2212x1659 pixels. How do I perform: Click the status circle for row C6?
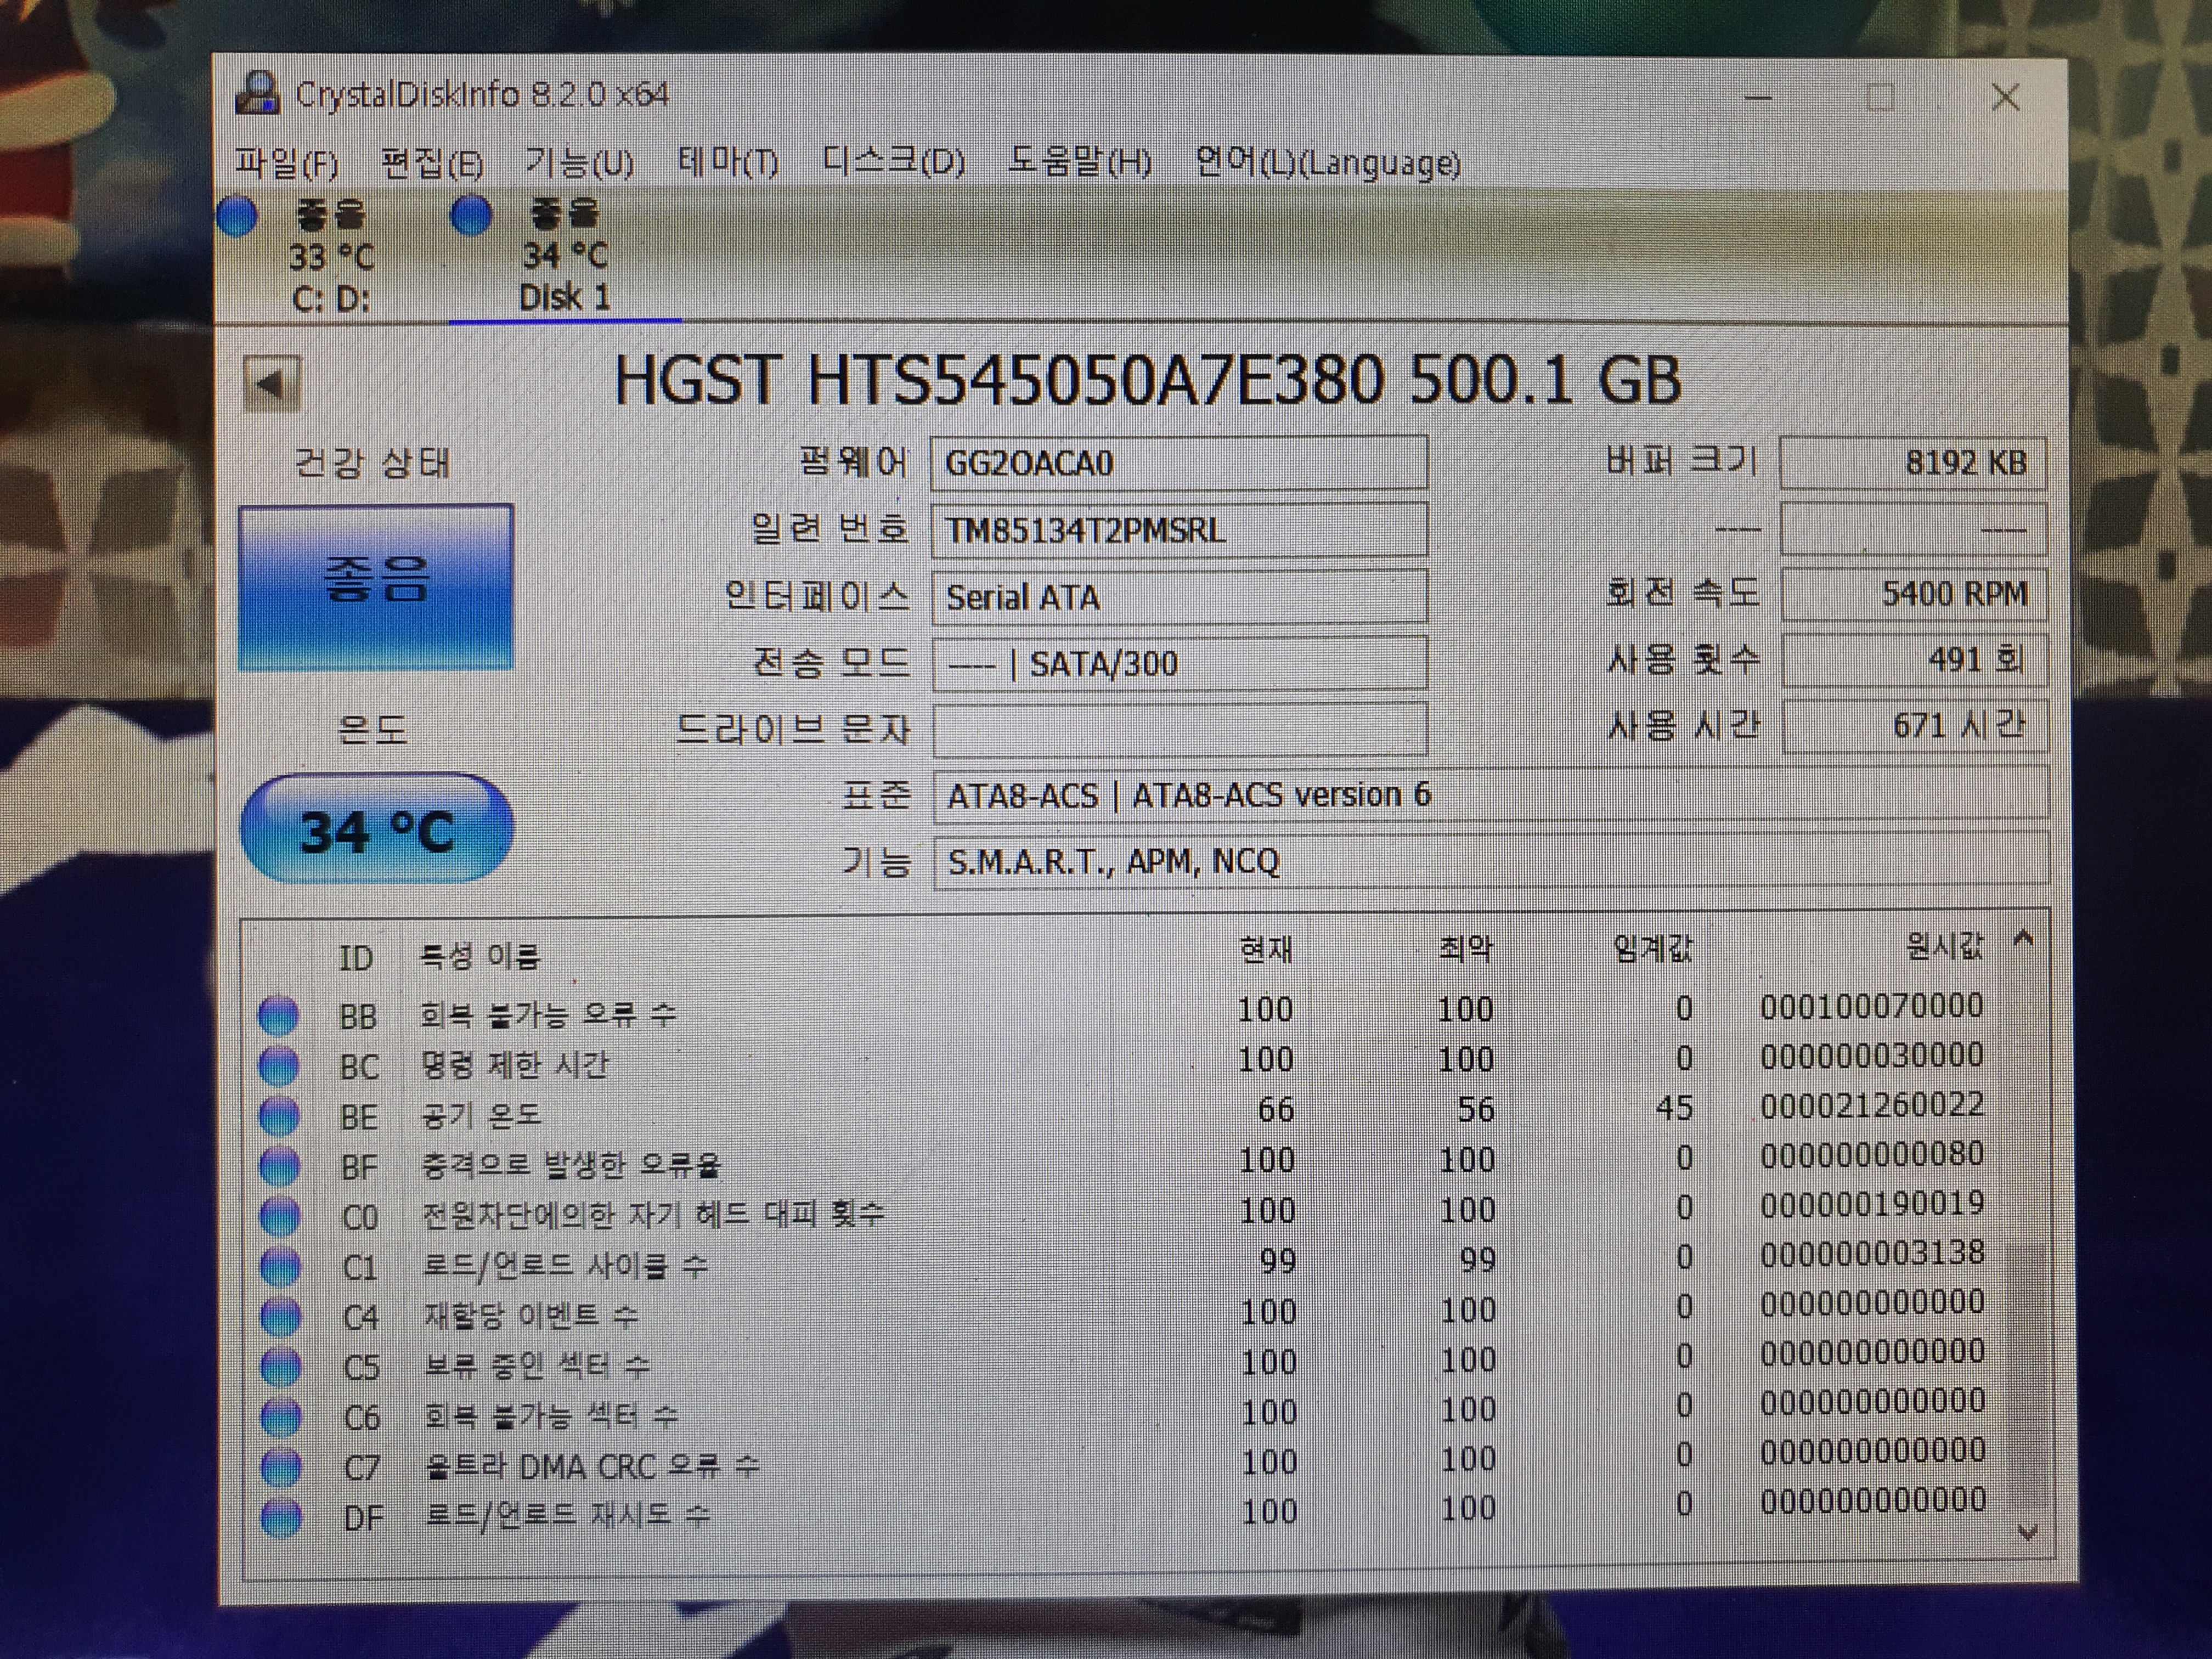click(281, 1416)
